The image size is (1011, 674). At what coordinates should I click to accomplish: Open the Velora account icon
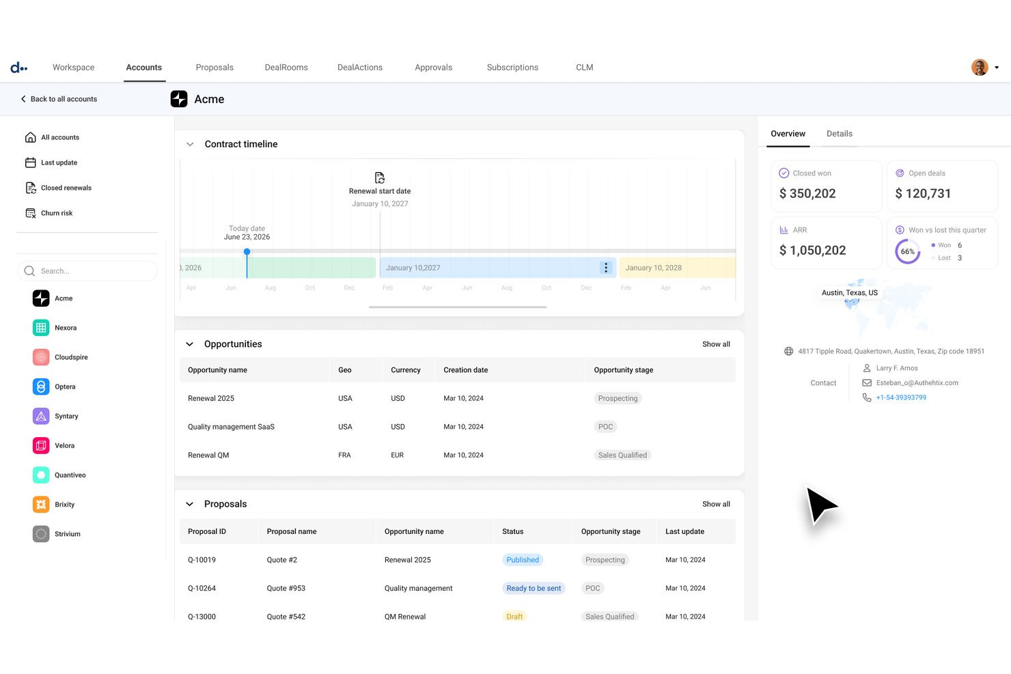point(41,445)
